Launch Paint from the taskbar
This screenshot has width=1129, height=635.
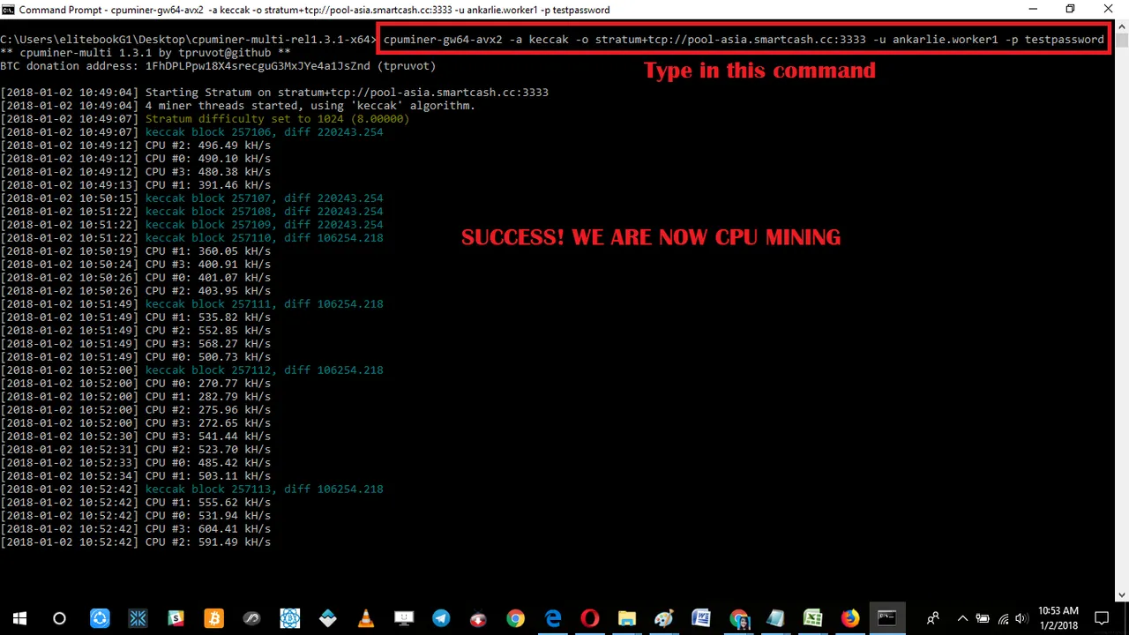(663, 618)
